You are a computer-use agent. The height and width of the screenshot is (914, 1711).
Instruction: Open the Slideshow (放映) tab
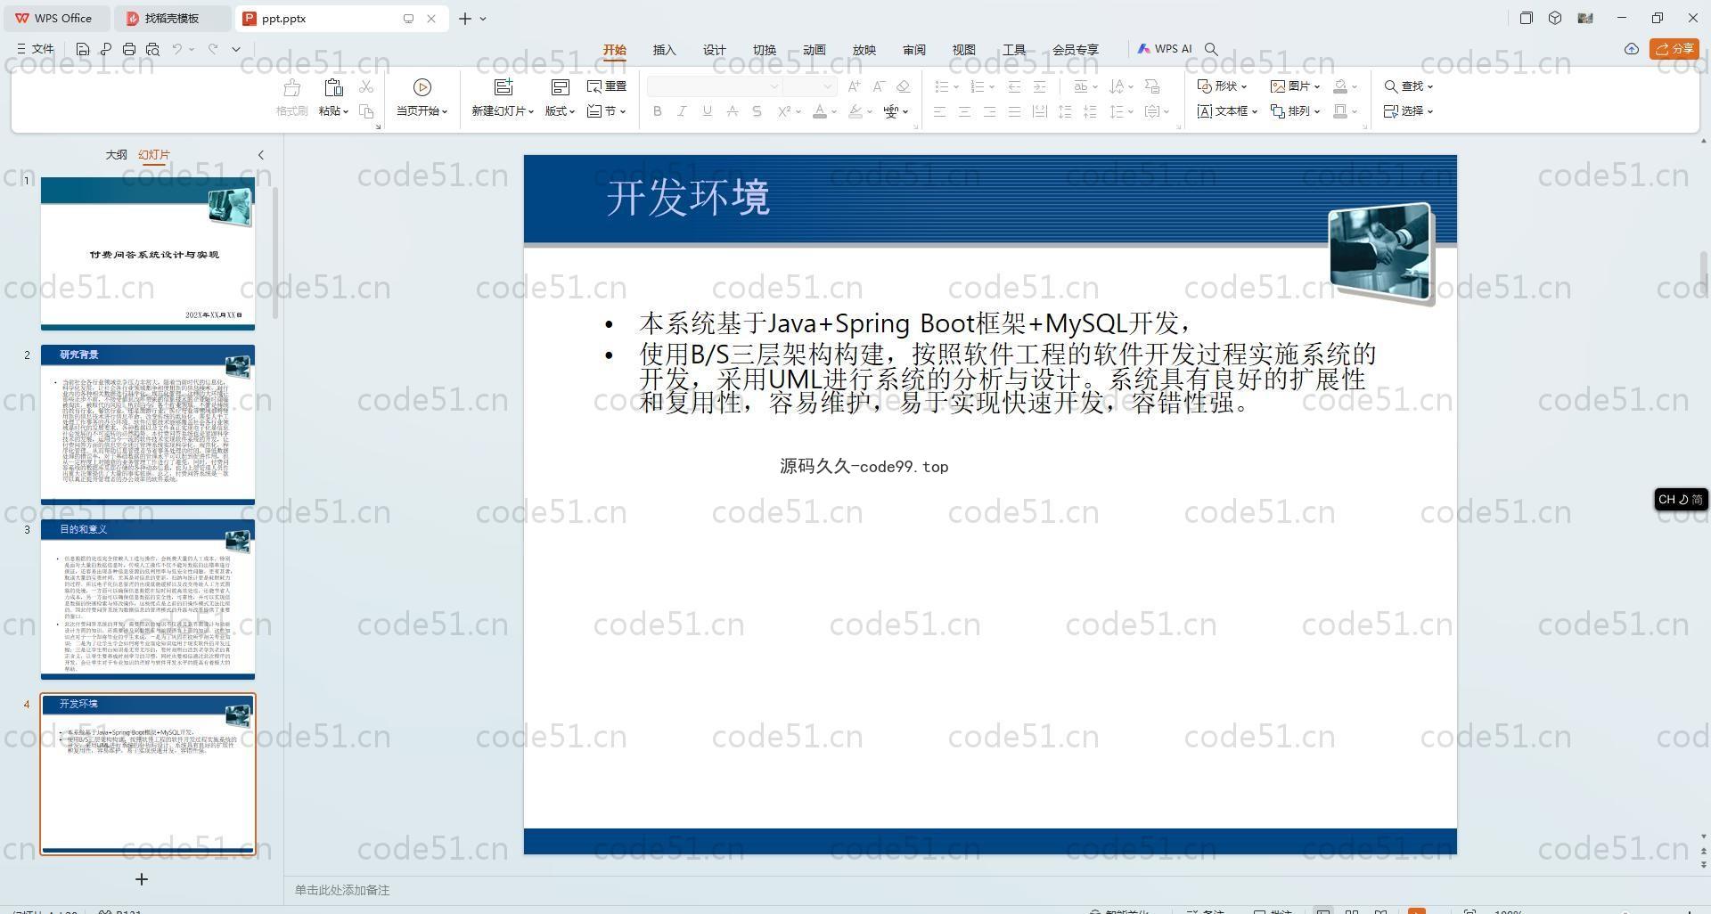click(x=864, y=50)
